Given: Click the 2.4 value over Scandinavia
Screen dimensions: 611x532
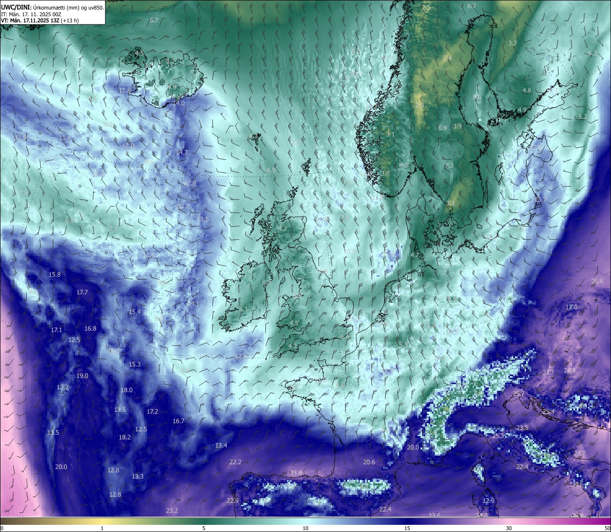Looking at the screenshot, I should click(x=447, y=58).
